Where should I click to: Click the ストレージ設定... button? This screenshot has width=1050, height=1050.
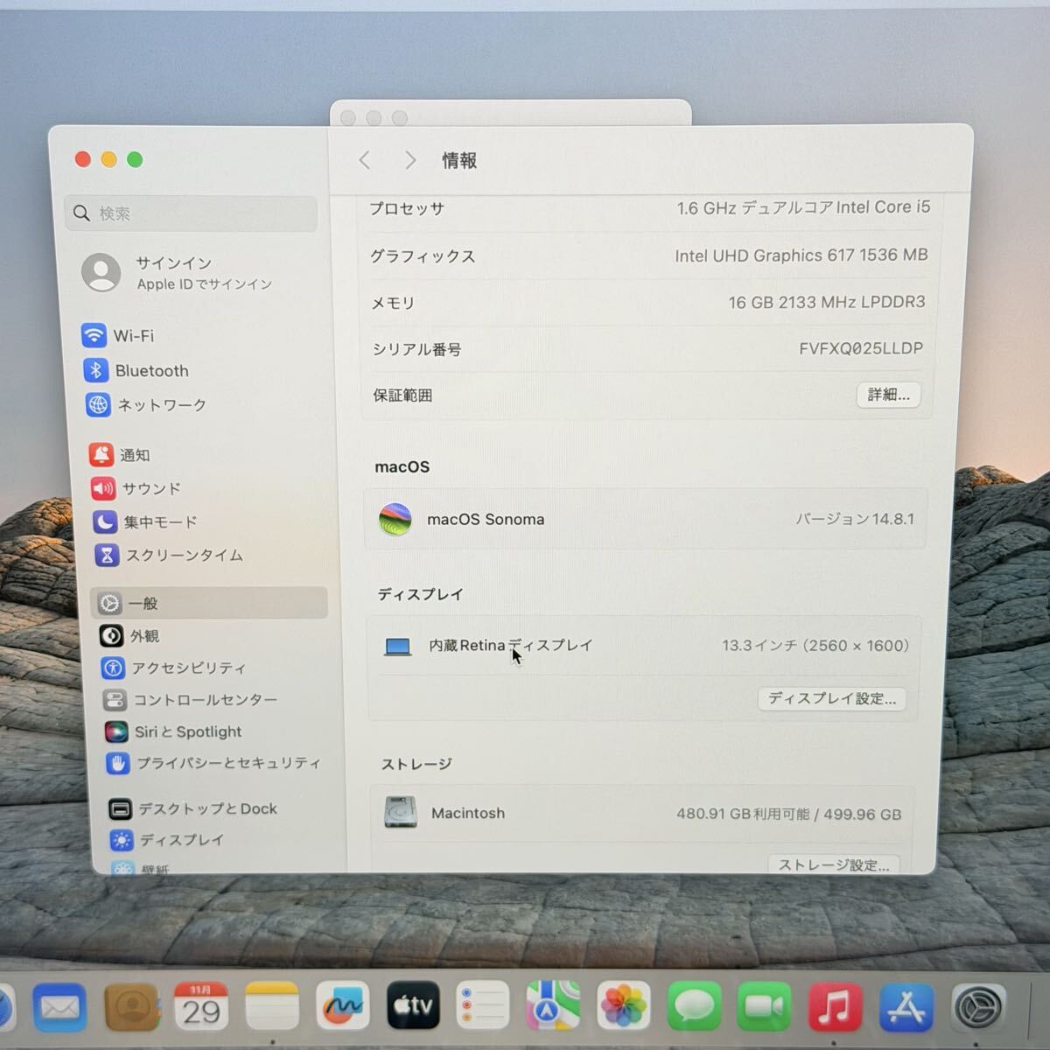833,864
